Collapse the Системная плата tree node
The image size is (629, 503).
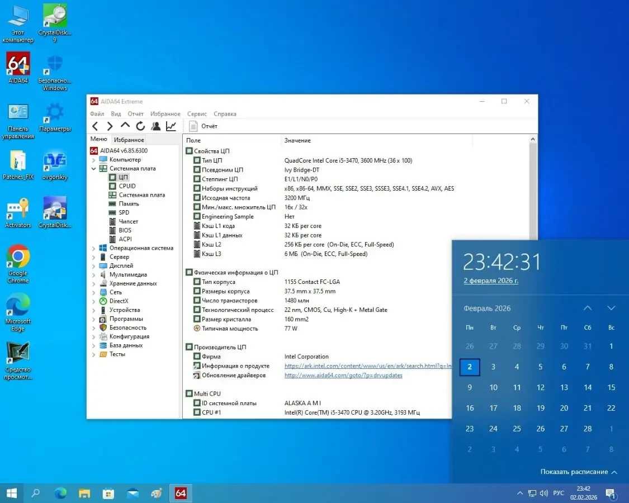pyautogui.click(x=93, y=168)
